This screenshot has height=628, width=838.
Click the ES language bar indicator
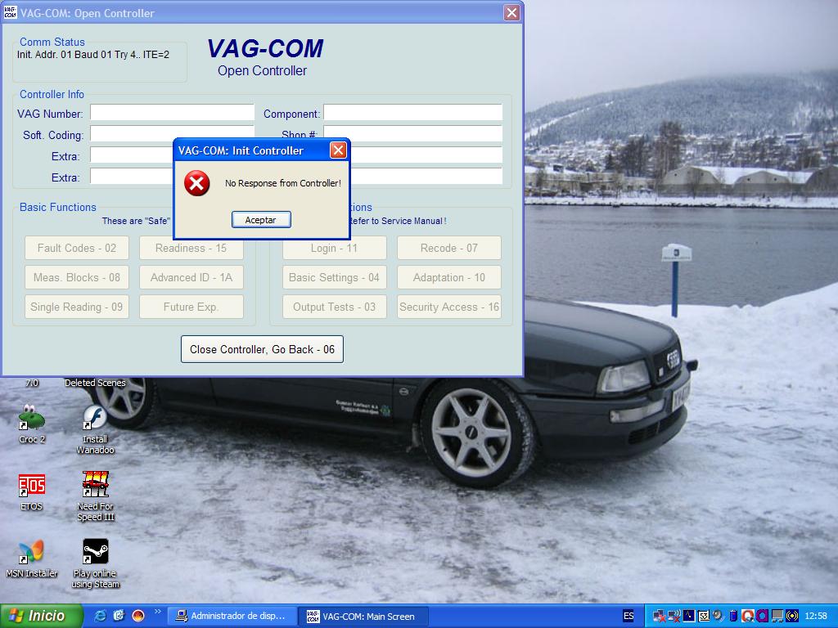coord(628,616)
